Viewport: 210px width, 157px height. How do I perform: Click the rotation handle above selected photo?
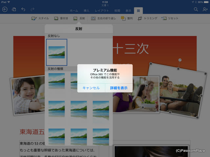pyautogui.click(x=180, y=60)
